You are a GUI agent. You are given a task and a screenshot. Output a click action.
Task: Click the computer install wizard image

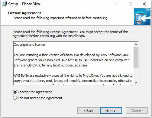[142, 17]
